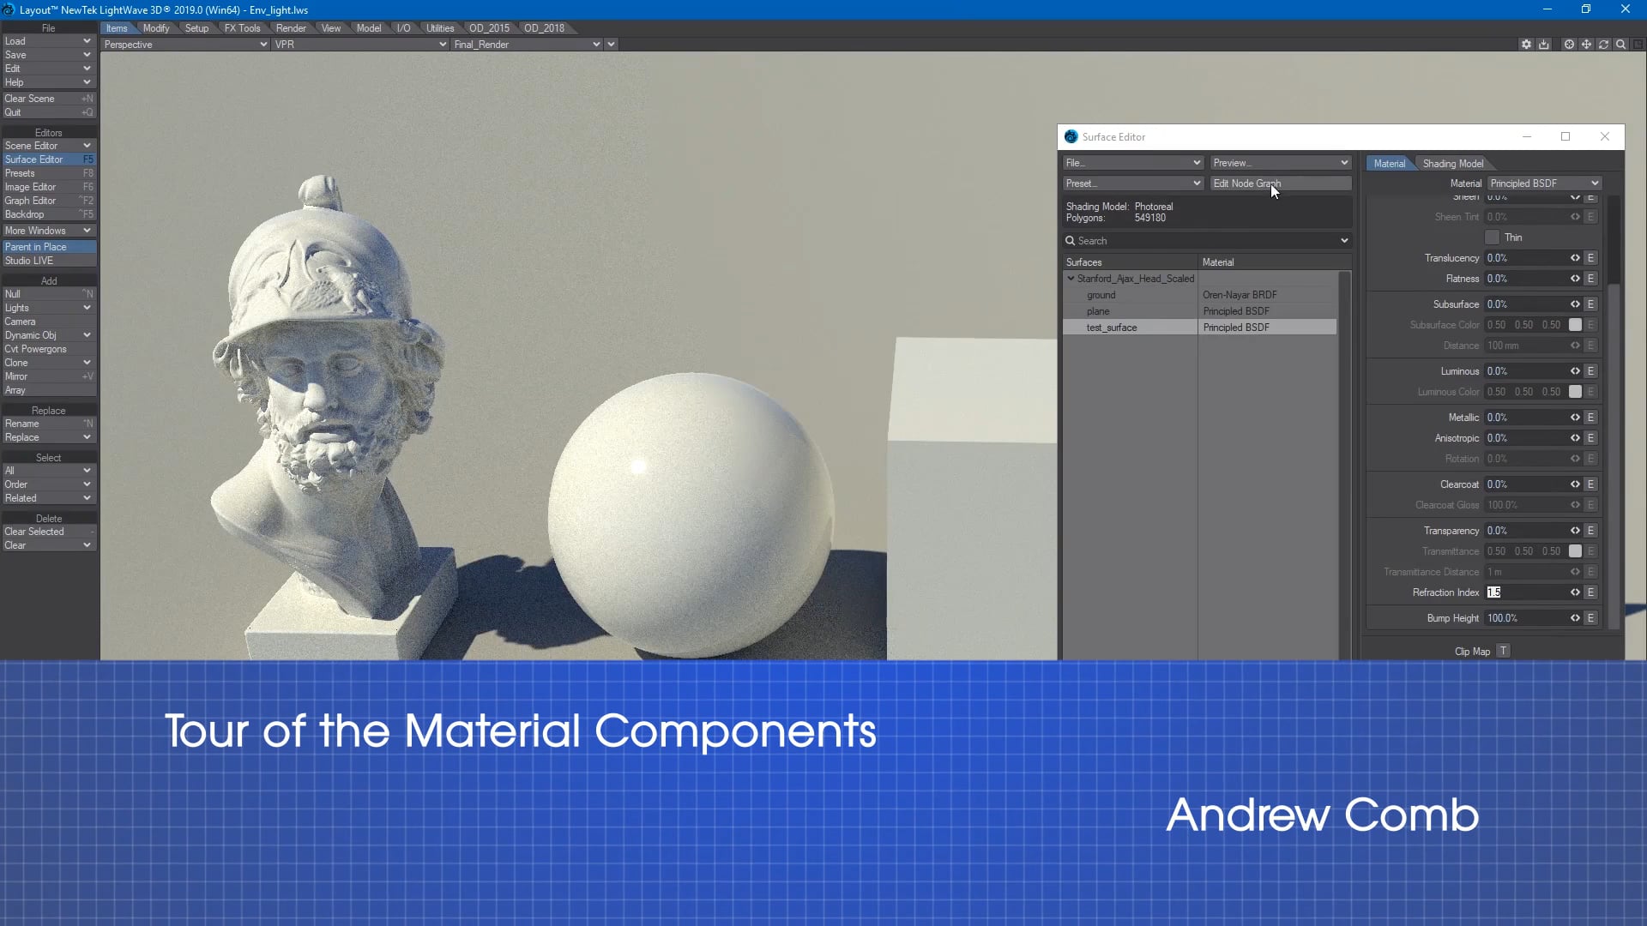The height and width of the screenshot is (926, 1647).
Task: Click envelope E button for Translucency
Action: [1590, 258]
